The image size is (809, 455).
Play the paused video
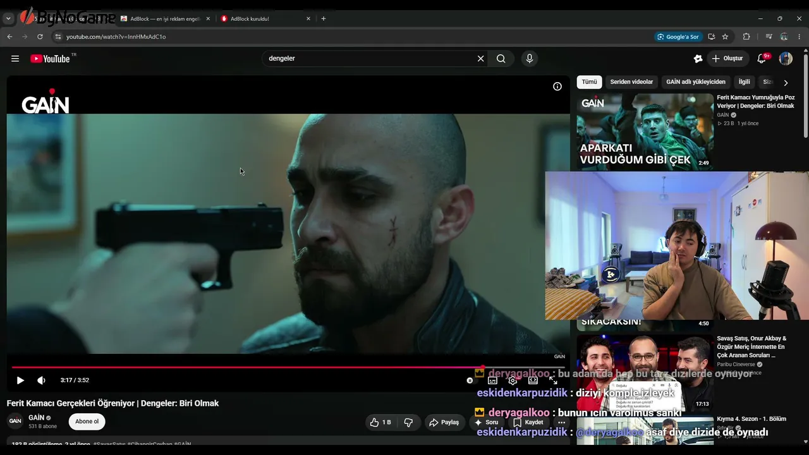20,380
